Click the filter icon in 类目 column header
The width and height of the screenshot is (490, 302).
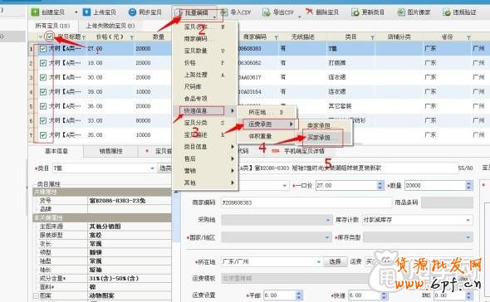(373, 37)
